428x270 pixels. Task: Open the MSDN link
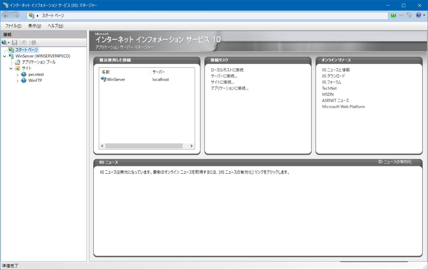(x=328, y=94)
